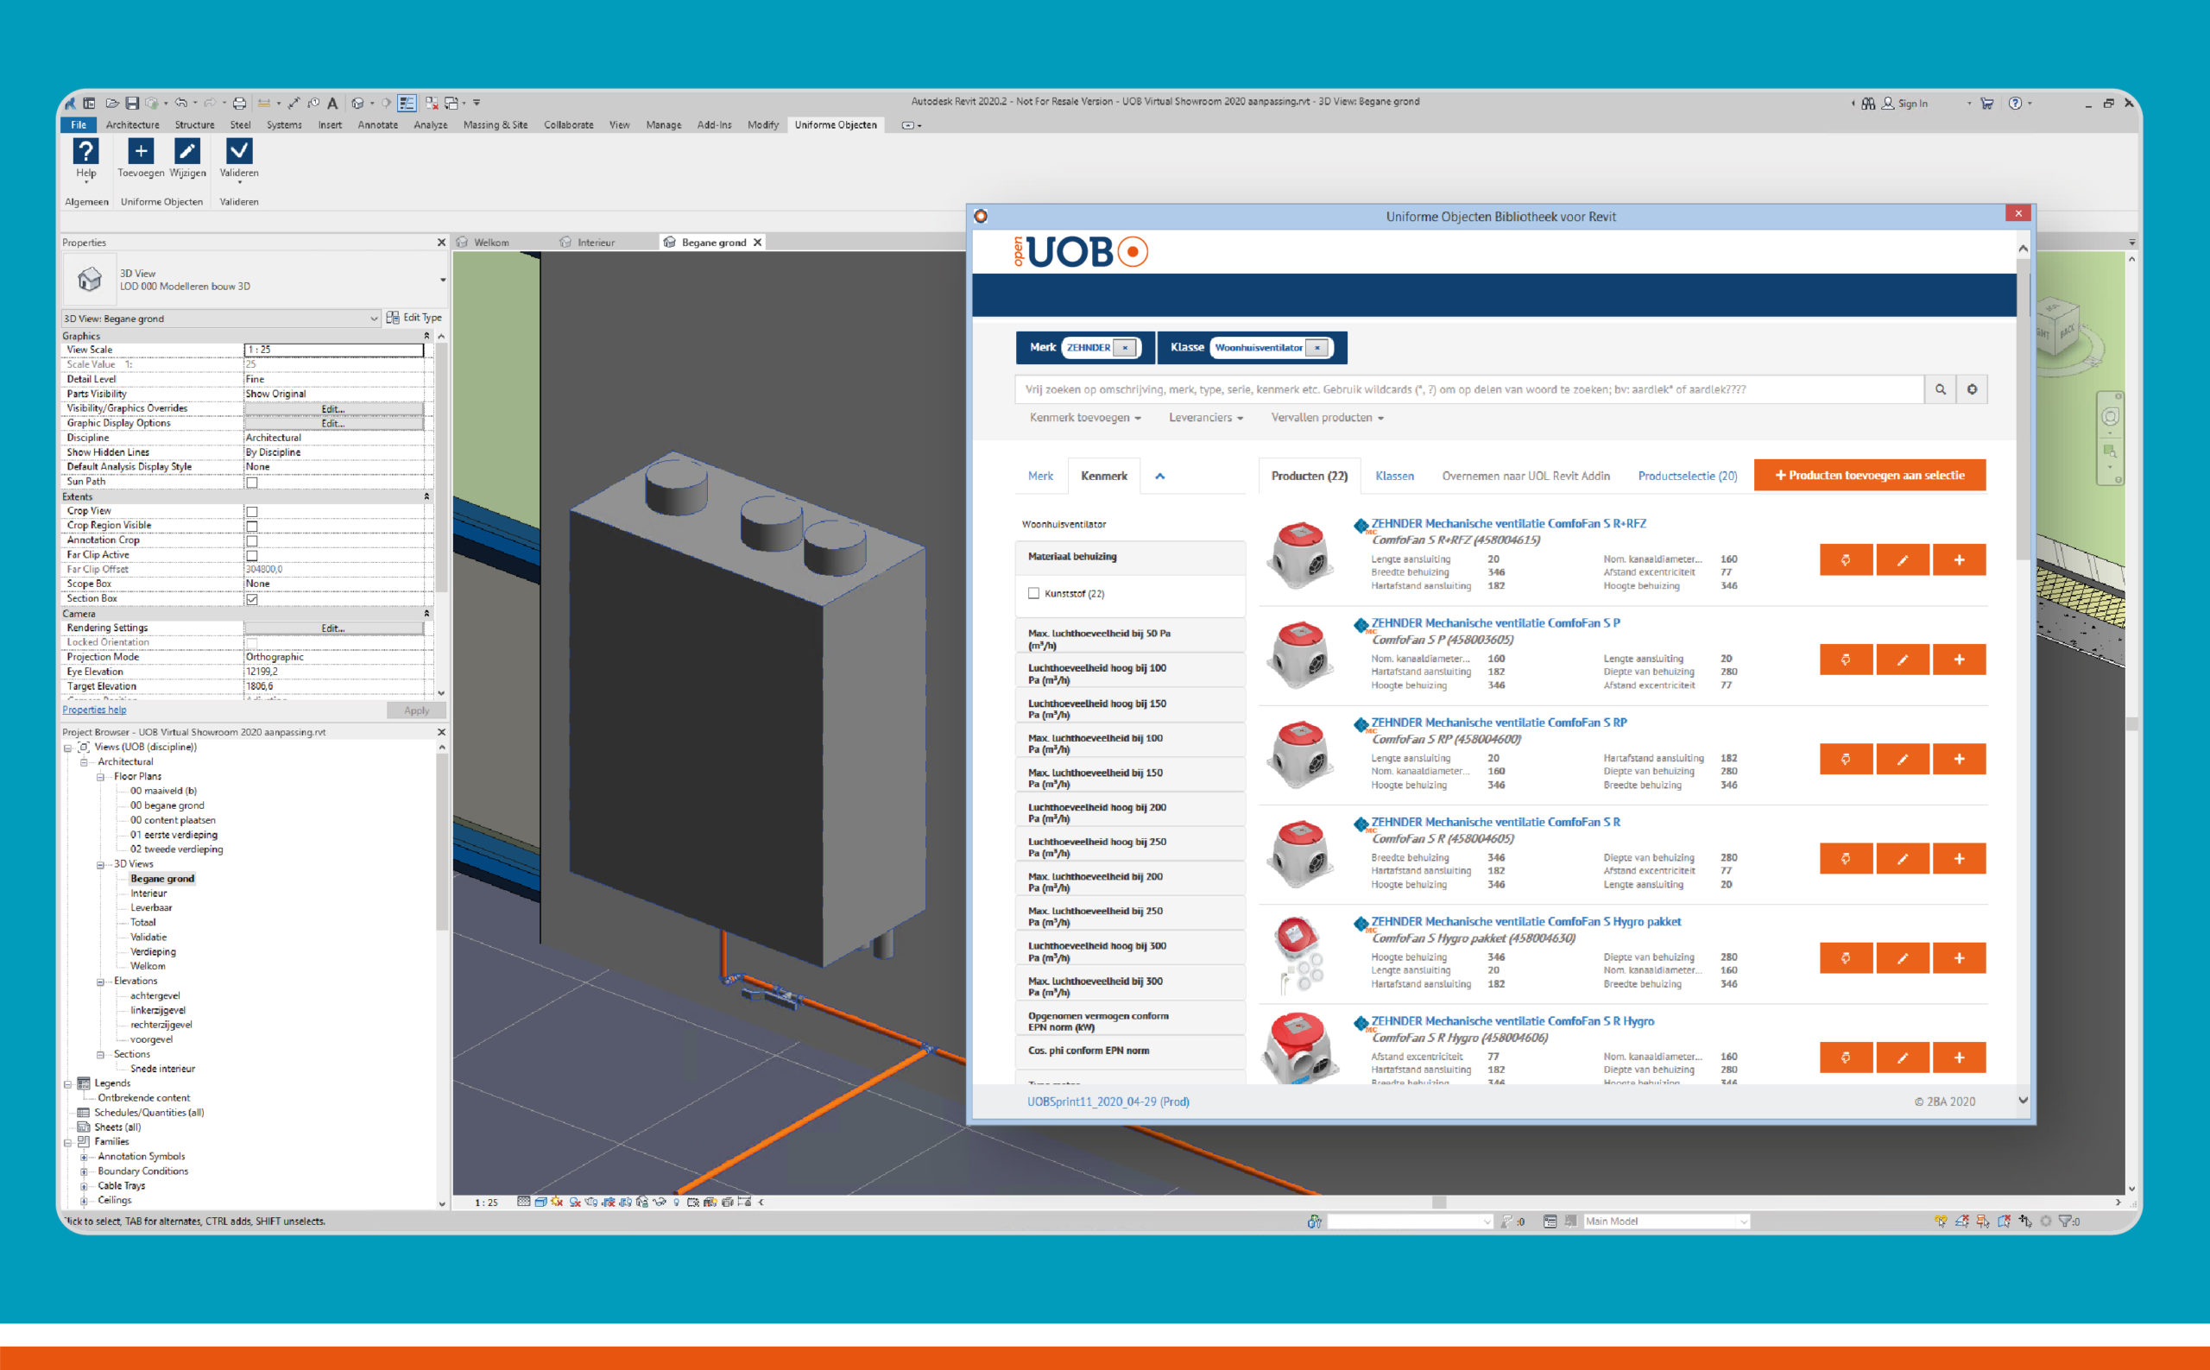Viewport: 2210px width, 1370px height.
Task: Click the Open folder icon in quick access toolbar
Action: [x=112, y=104]
